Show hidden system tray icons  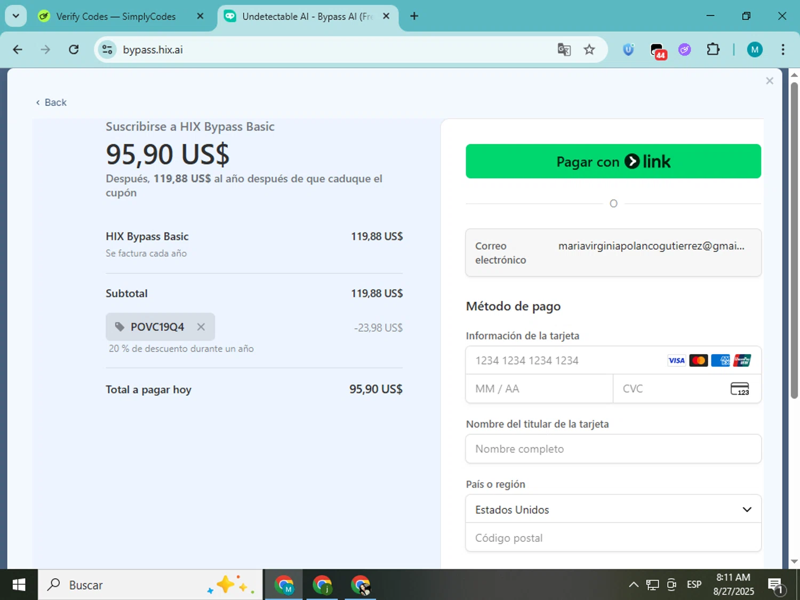point(634,585)
